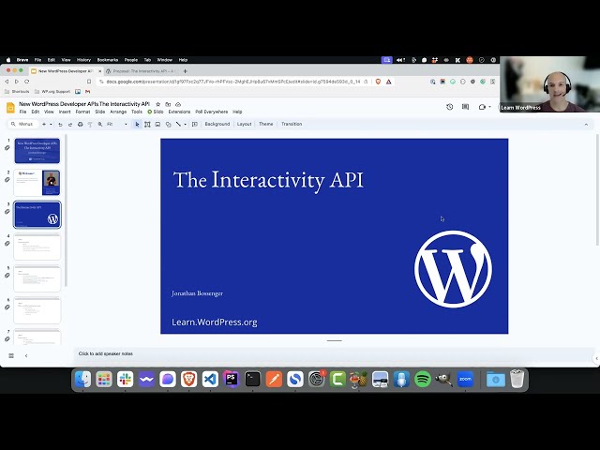Open the Insert menu in Slides
600x450 pixels.
[65, 112]
